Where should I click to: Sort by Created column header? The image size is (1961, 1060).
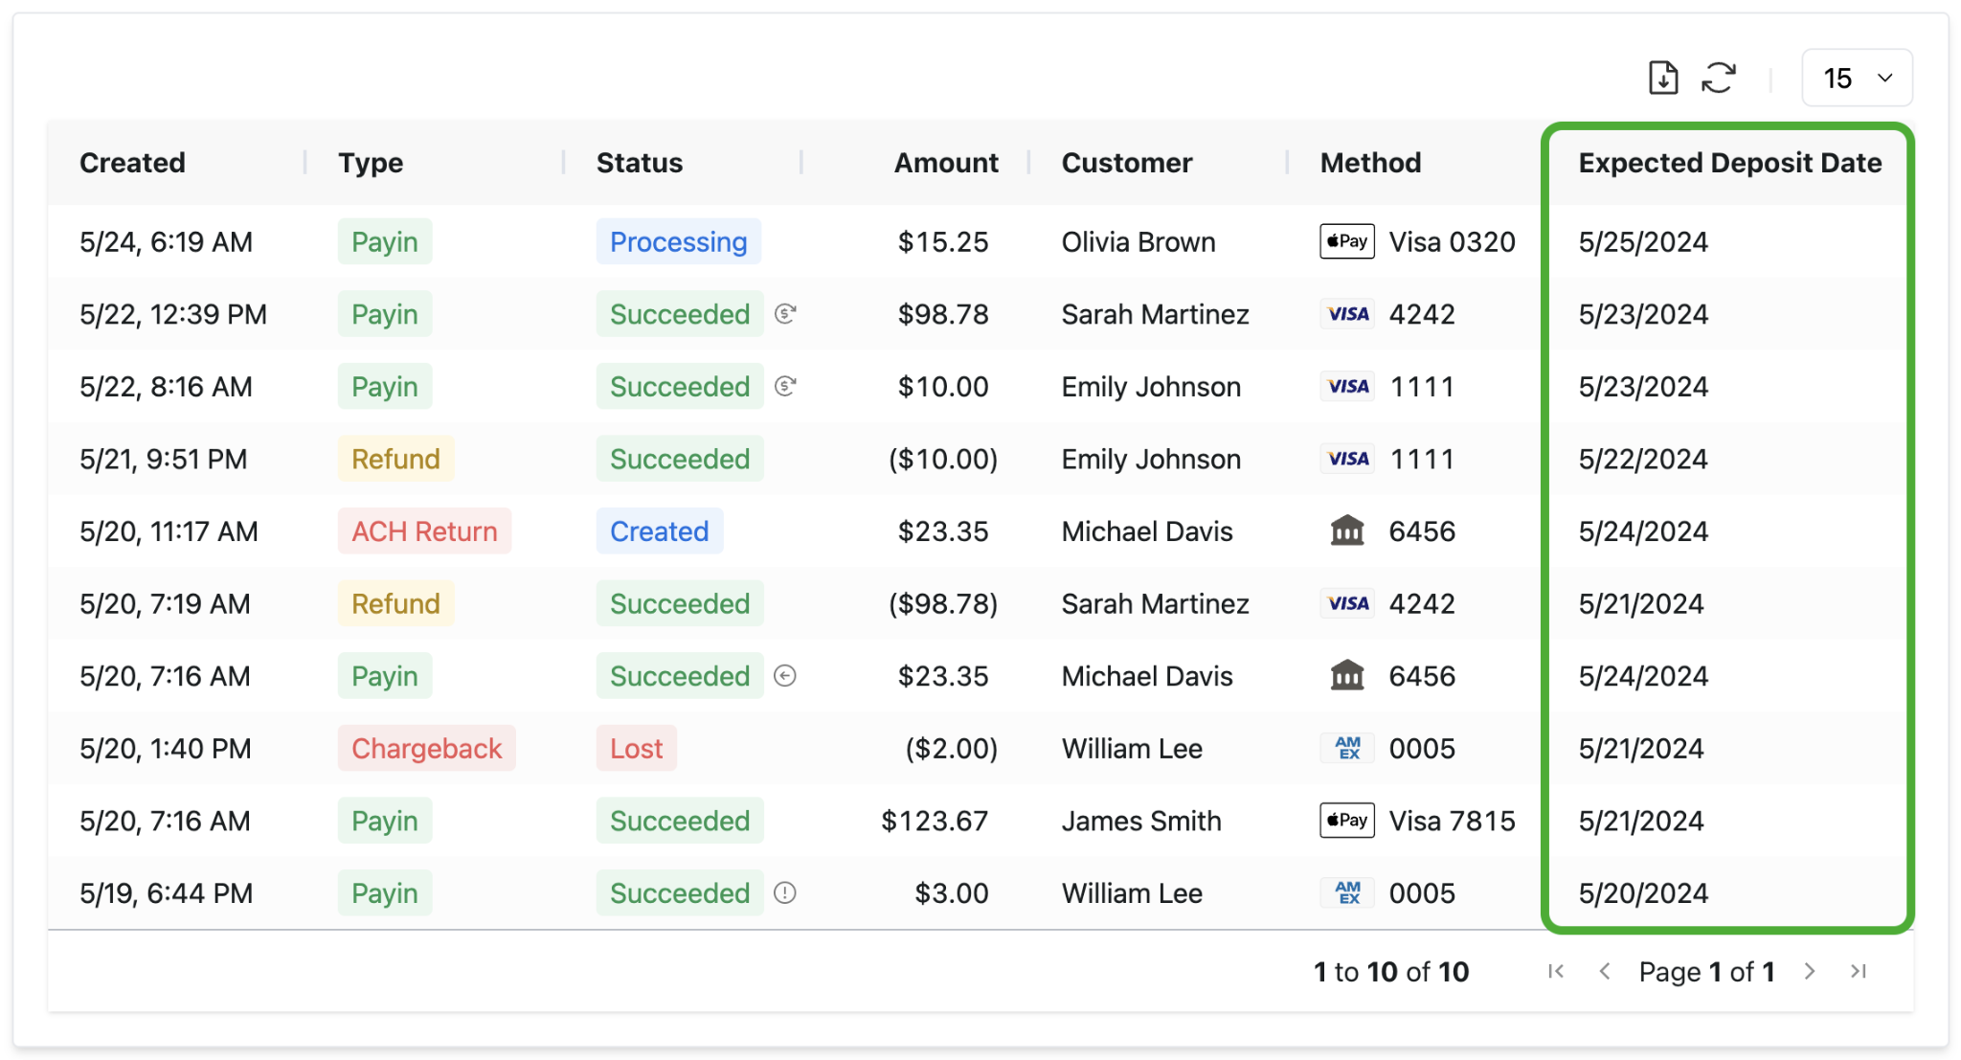132,163
